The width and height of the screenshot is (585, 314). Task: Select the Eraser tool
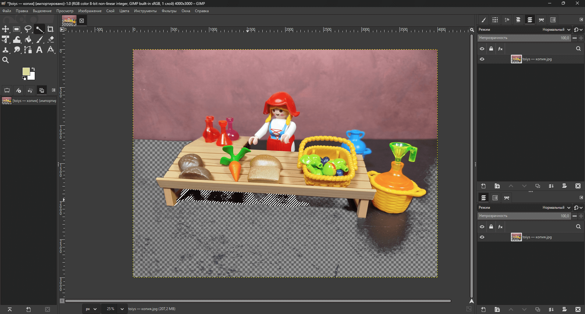click(x=51, y=40)
